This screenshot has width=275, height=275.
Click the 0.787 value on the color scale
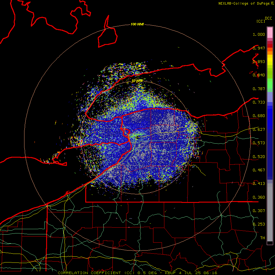259,89
